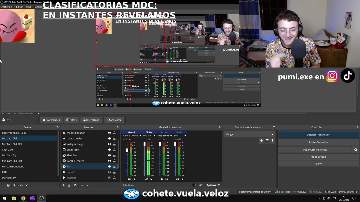
Task: Switch audio mixer layout icon
Action: 194,185
